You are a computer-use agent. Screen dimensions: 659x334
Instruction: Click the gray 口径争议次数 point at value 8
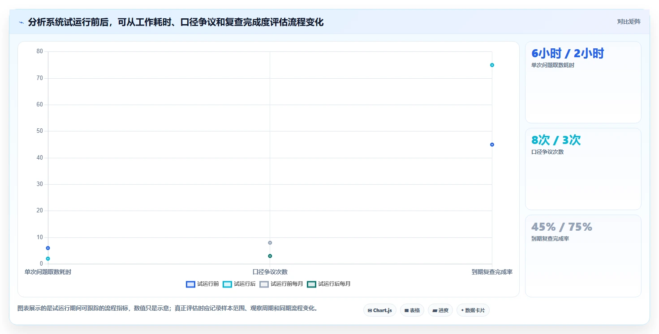[x=270, y=243]
